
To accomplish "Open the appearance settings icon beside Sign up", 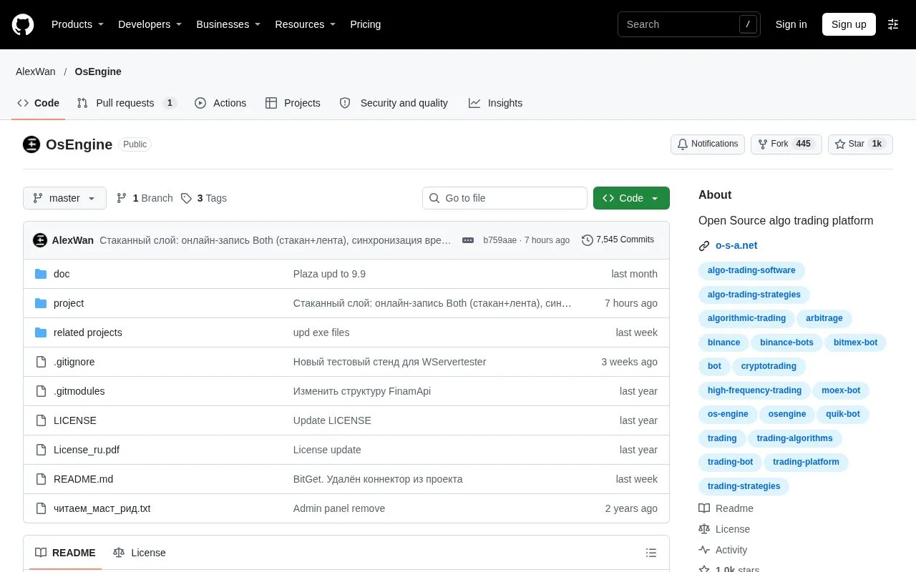I will [x=893, y=24].
